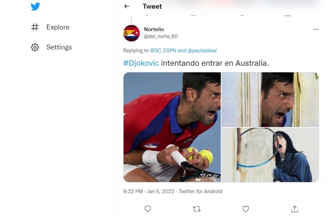Click the #Djokovic hashtag
Screen dimensions: 335x216
pos(141,63)
